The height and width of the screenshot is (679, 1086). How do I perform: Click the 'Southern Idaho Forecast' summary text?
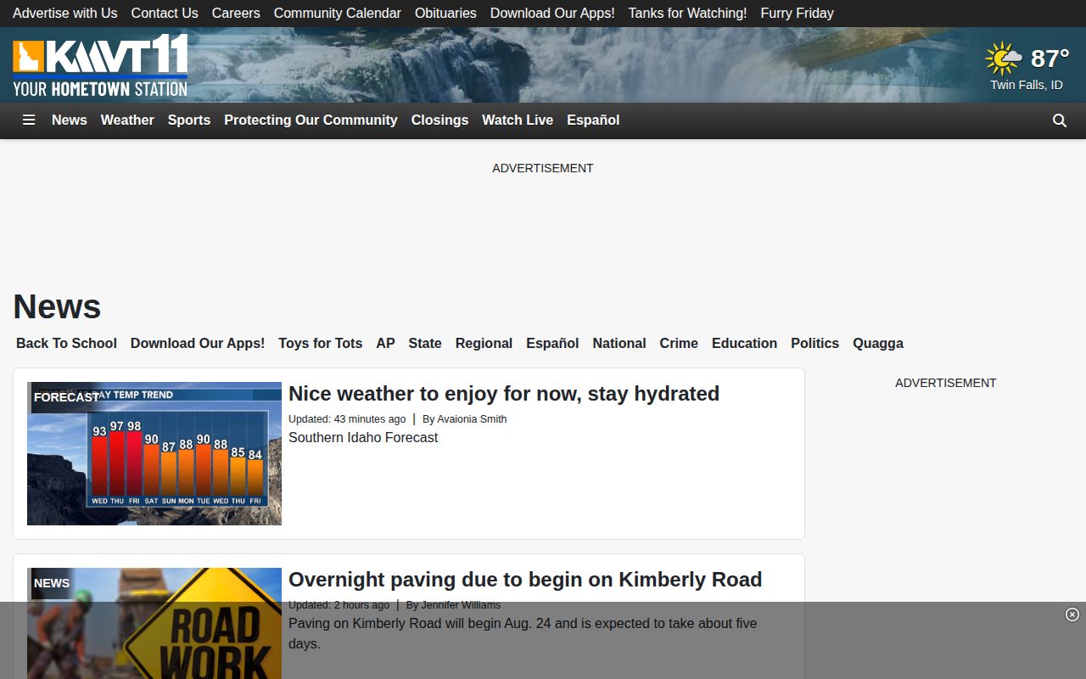click(x=363, y=438)
